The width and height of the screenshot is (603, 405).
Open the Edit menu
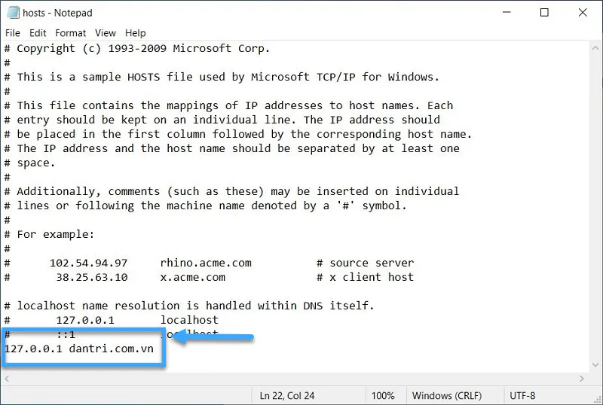click(x=38, y=33)
